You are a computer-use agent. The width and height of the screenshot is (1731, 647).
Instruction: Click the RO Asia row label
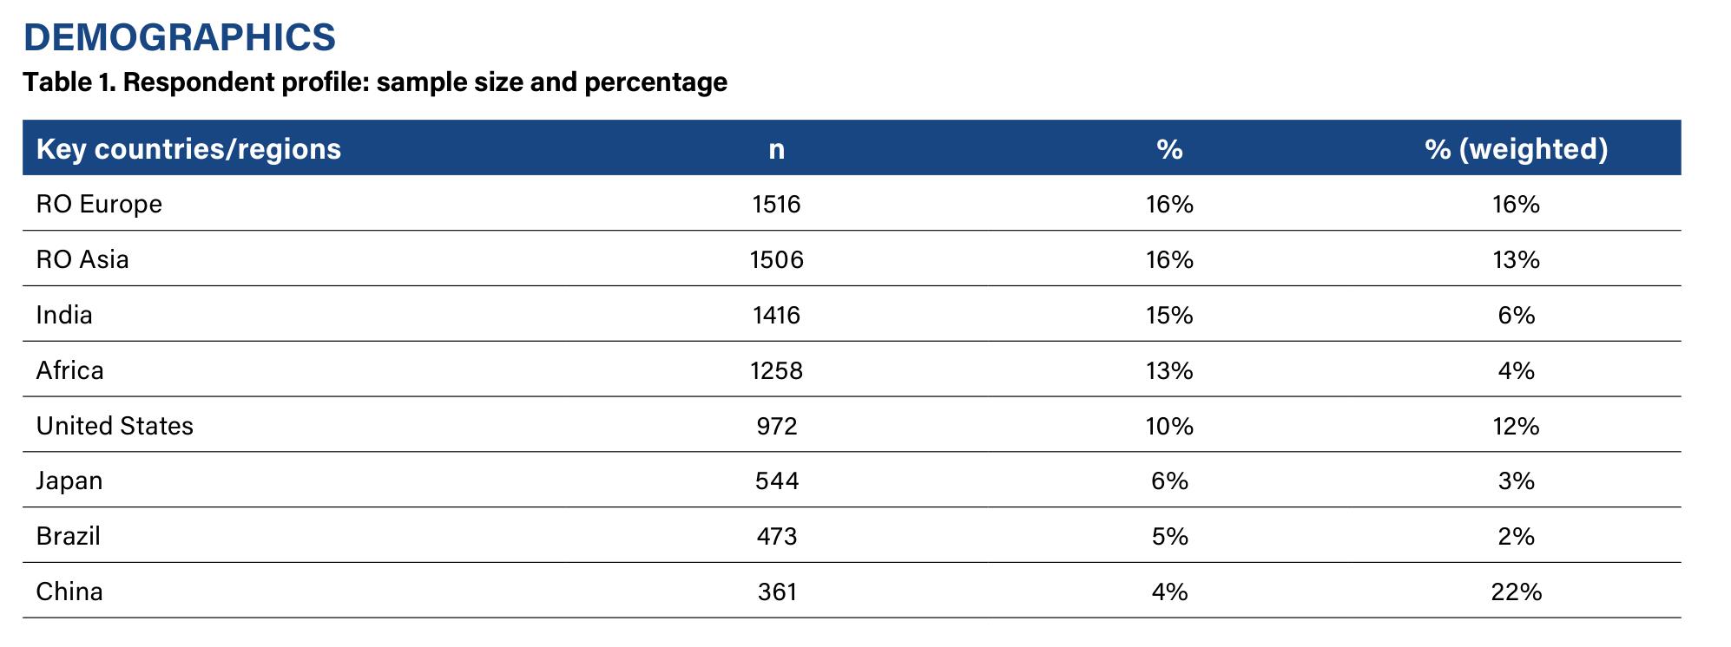point(82,259)
